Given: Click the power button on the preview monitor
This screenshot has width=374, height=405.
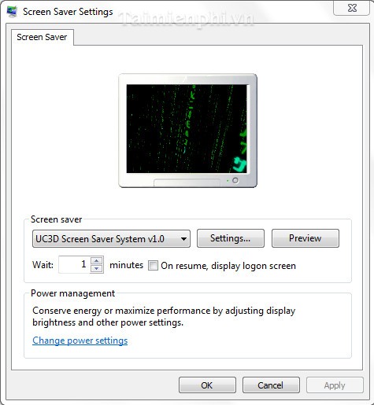Looking at the screenshot, I should 235,180.
